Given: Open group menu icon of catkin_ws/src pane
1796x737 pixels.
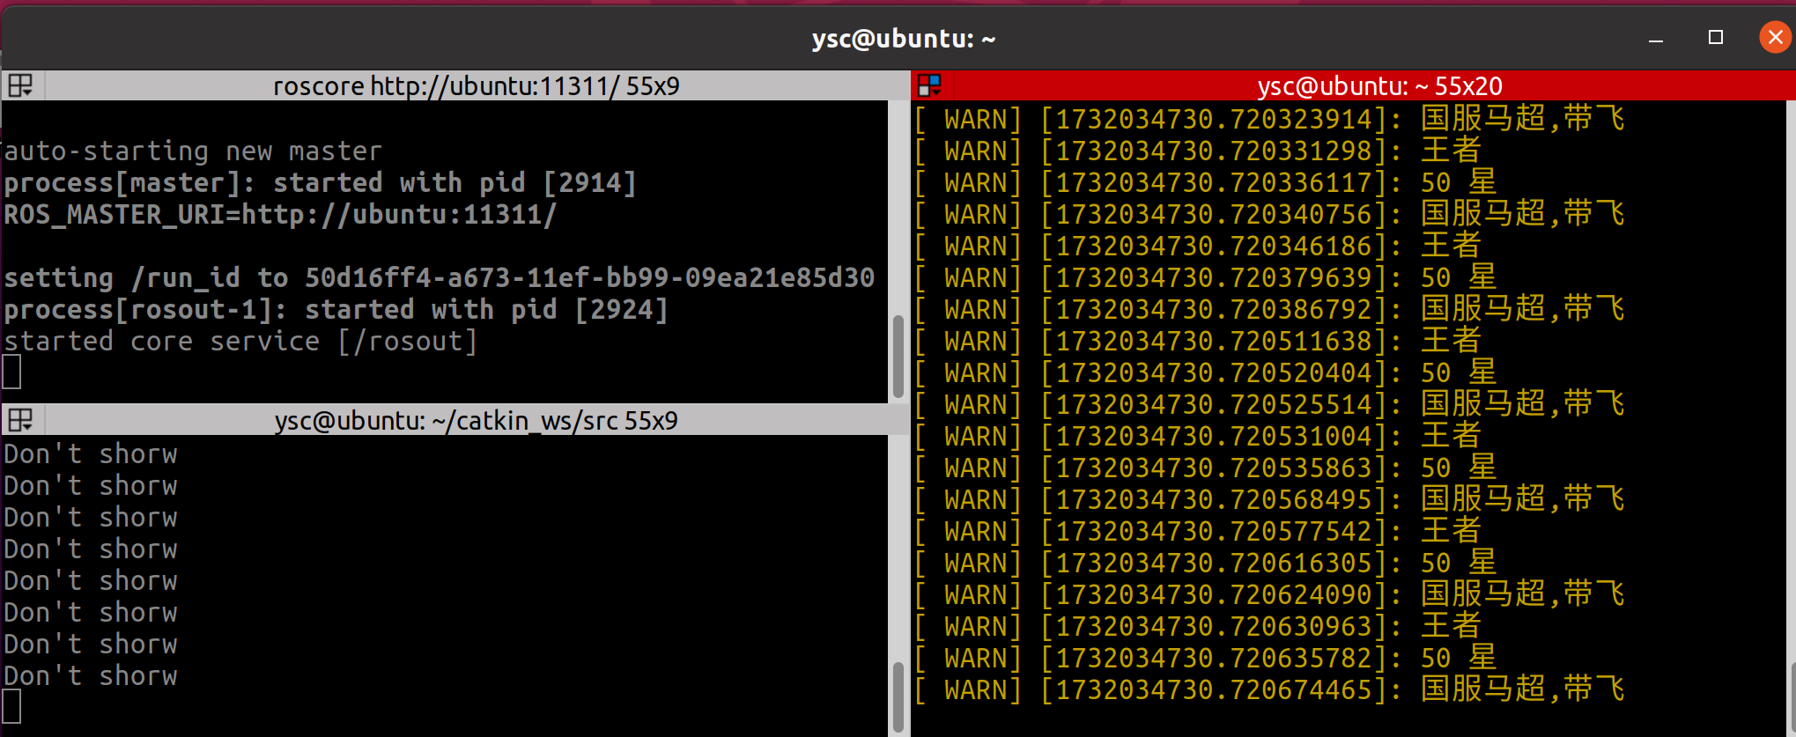Looking at the screenshot, I should (x=20, y=420).
